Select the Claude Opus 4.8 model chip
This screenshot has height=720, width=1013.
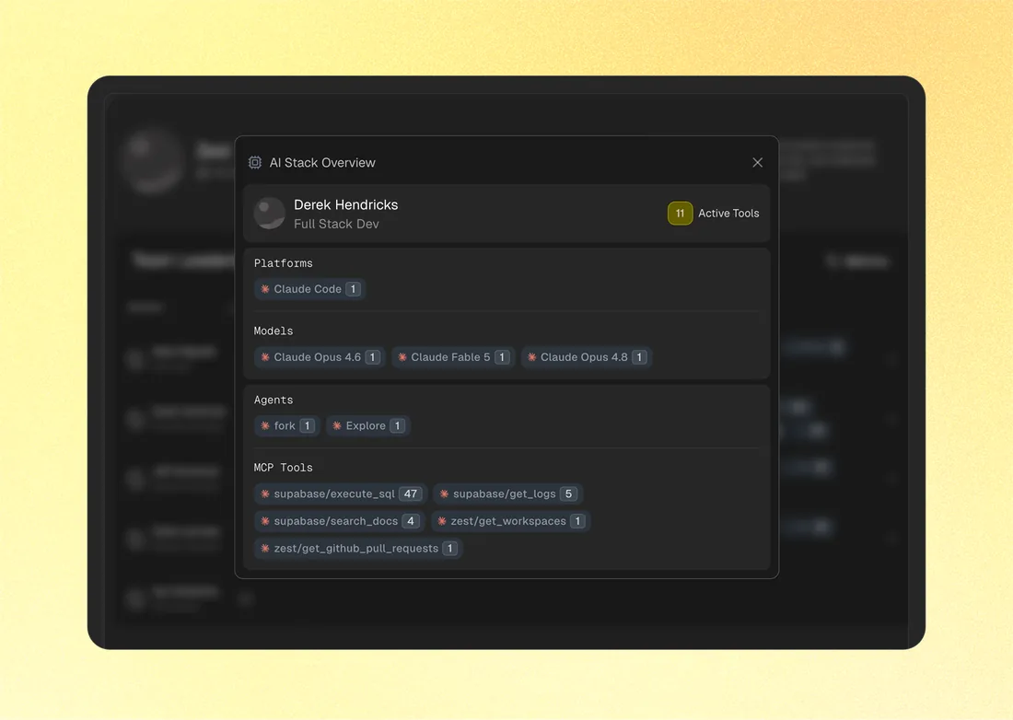point(587,357)
